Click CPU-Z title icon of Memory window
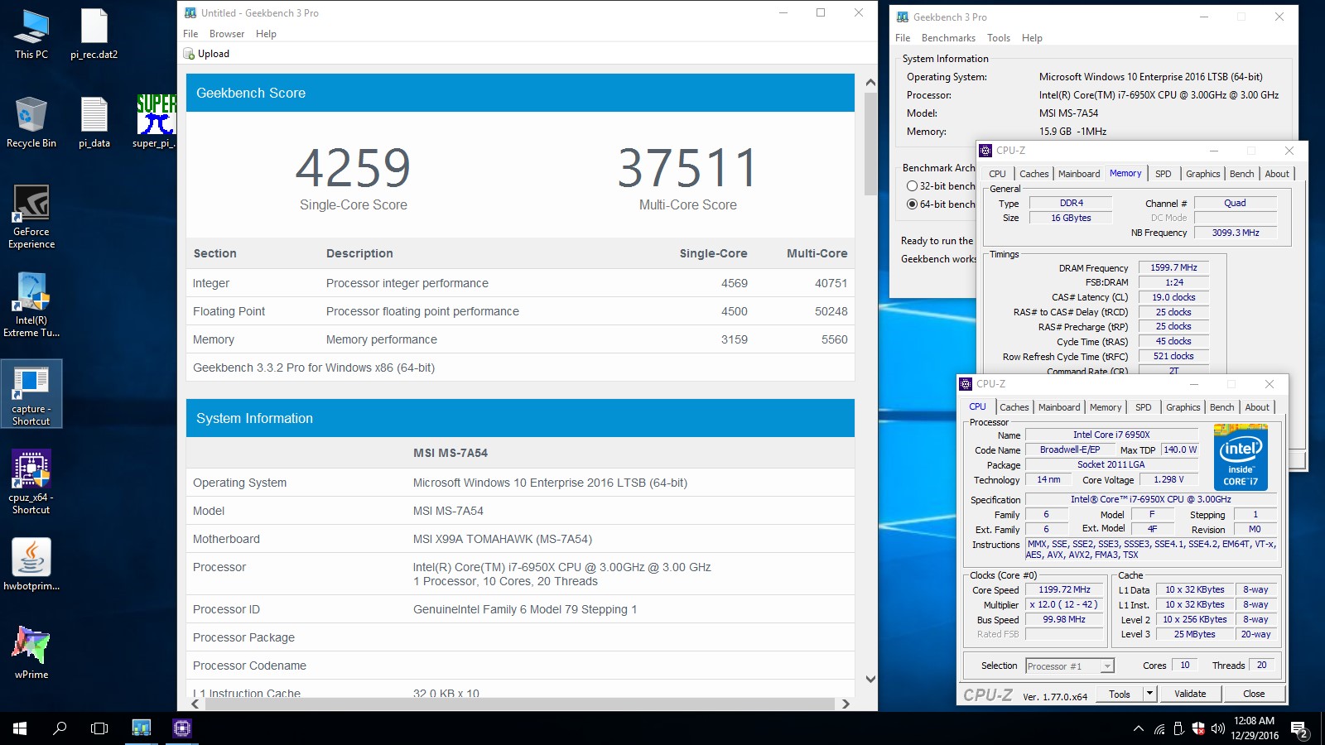Screen dimensions: 1325x745 click(985, 151)
